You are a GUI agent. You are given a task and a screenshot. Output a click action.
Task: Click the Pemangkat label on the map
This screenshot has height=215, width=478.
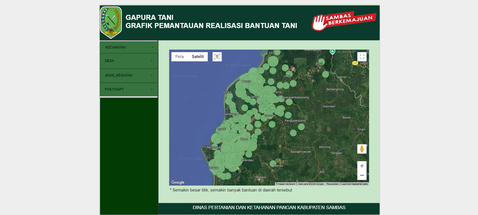pyautogui.click(x=214, y=147)
